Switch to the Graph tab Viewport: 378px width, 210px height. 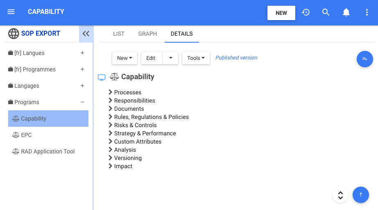click(147, 34)
